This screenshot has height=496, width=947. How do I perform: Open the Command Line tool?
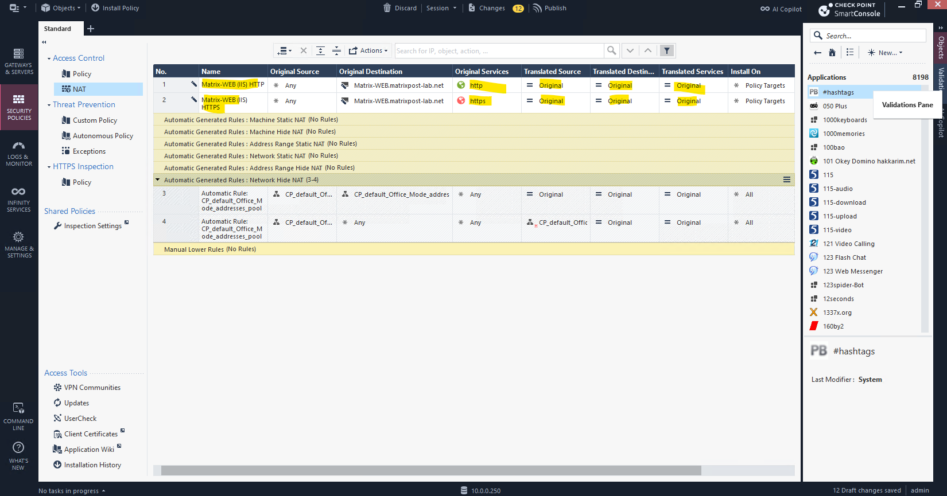tap(19, 416)
